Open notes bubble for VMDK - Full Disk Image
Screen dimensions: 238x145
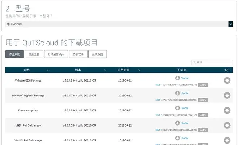tap(227, 140)
